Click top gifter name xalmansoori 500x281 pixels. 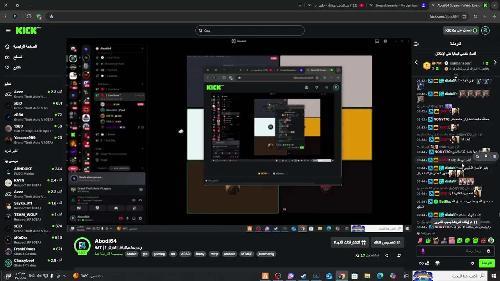pos(461,63)
